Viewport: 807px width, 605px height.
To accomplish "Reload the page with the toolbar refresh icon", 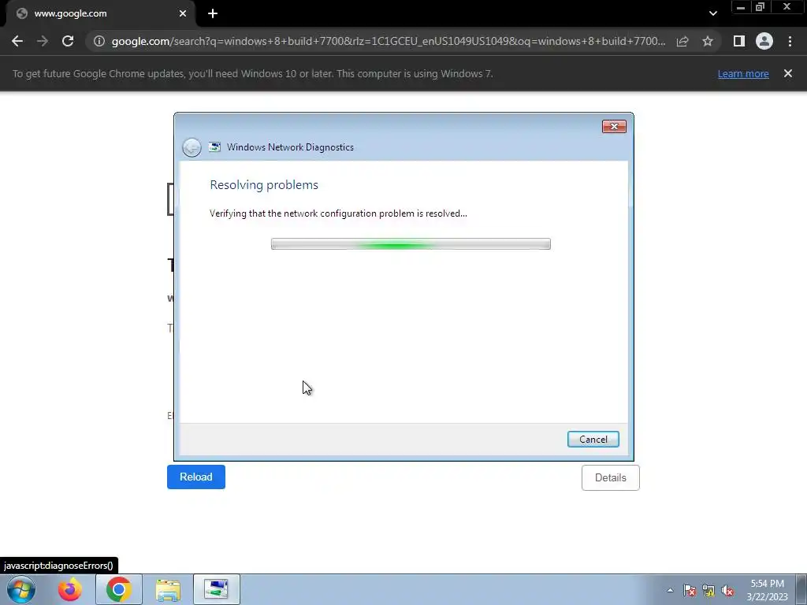I will coord(68,41).
